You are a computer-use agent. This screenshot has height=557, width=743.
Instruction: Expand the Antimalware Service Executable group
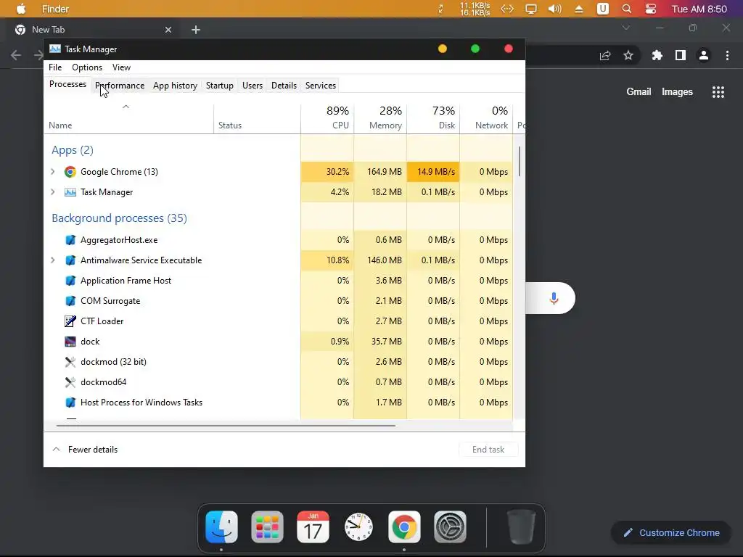[52, 260]
